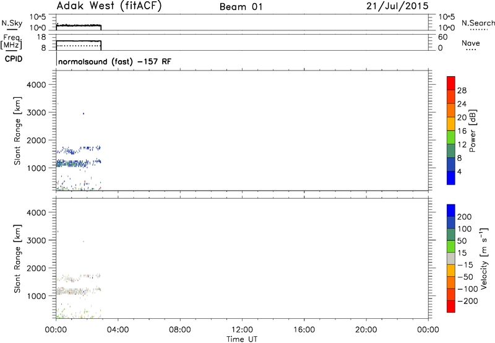The height and width of the screenshot is (343, 495).
Task: Click the '04:00' time axis label
Action: point(118,330)
